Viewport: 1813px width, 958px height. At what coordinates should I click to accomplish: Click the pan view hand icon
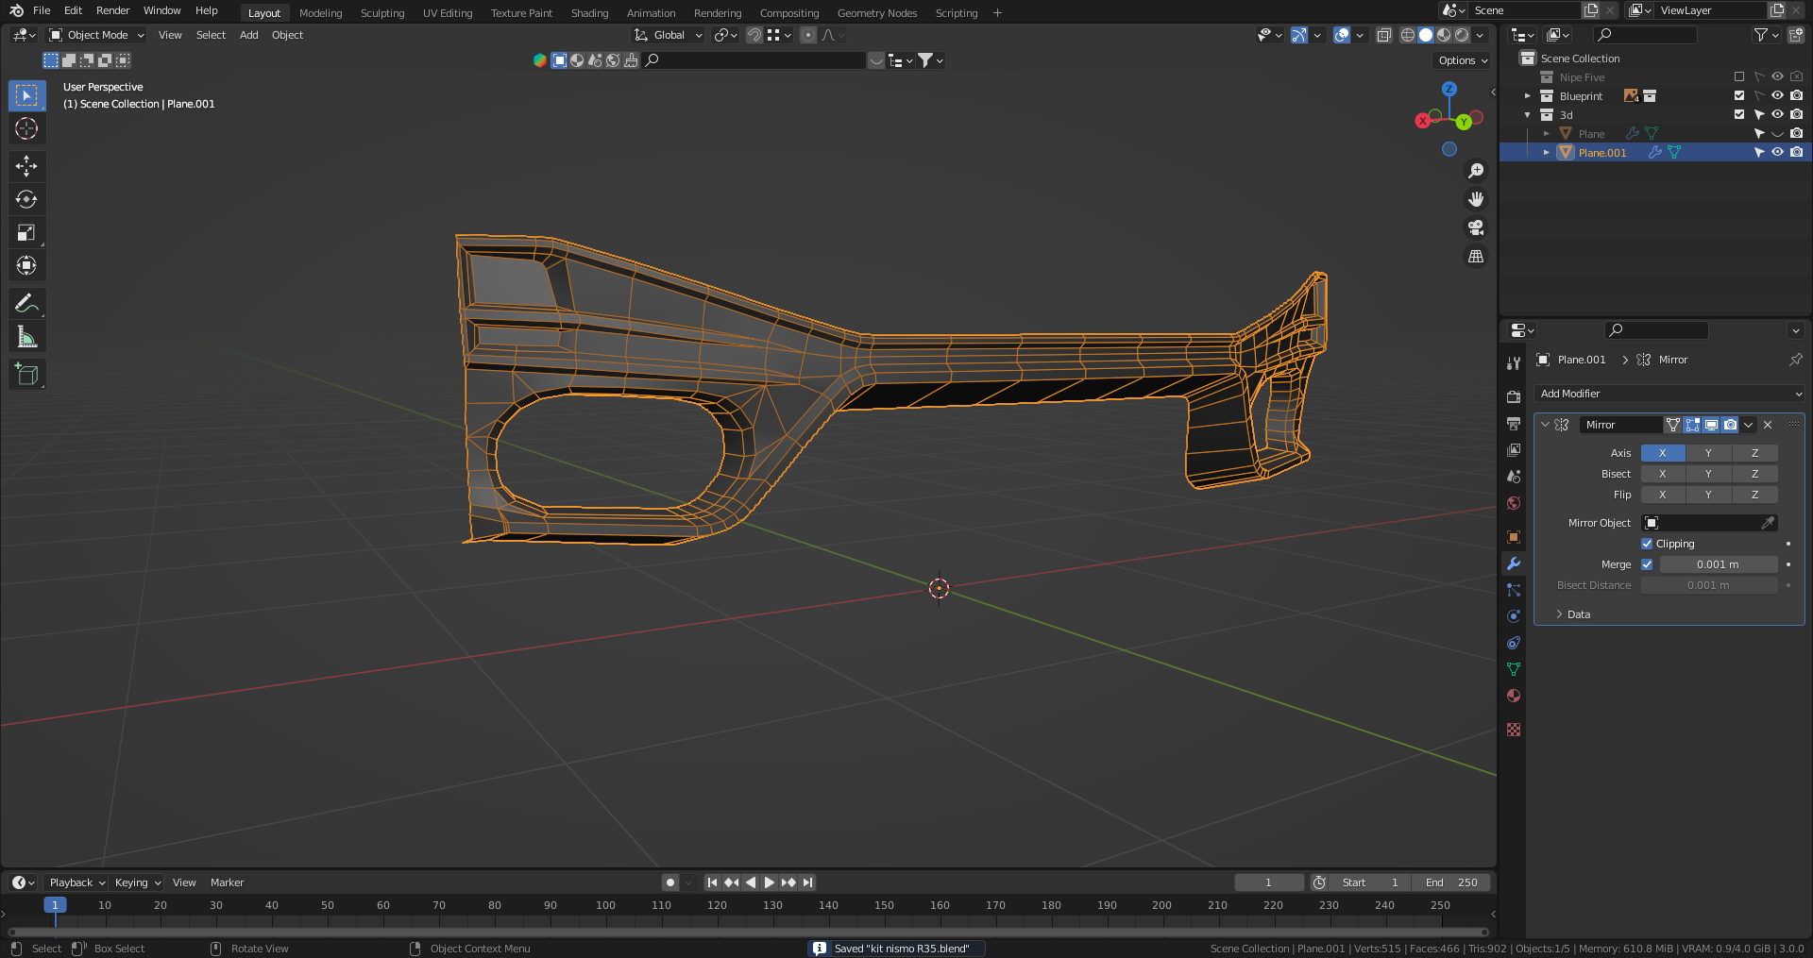(1476, 199)
